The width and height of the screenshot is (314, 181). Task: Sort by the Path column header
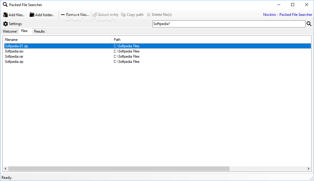[x=211, y=40]
